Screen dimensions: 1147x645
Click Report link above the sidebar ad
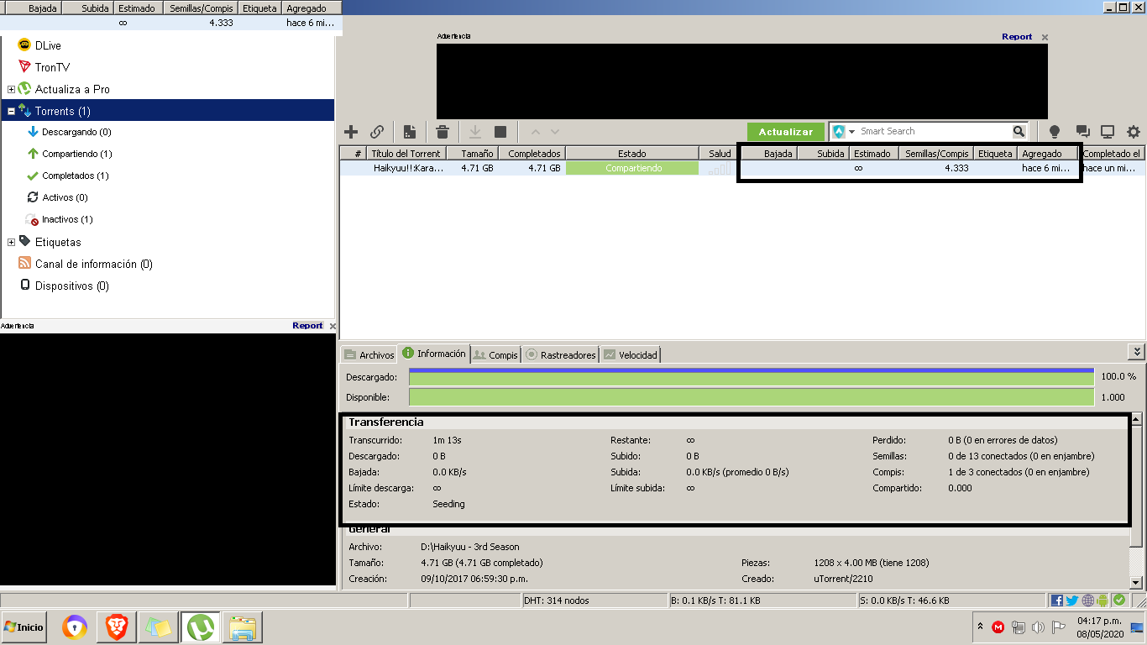[x=307, y=326]
